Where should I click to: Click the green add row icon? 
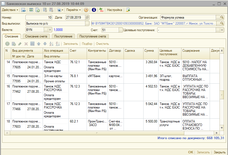[x=7, y=44]
